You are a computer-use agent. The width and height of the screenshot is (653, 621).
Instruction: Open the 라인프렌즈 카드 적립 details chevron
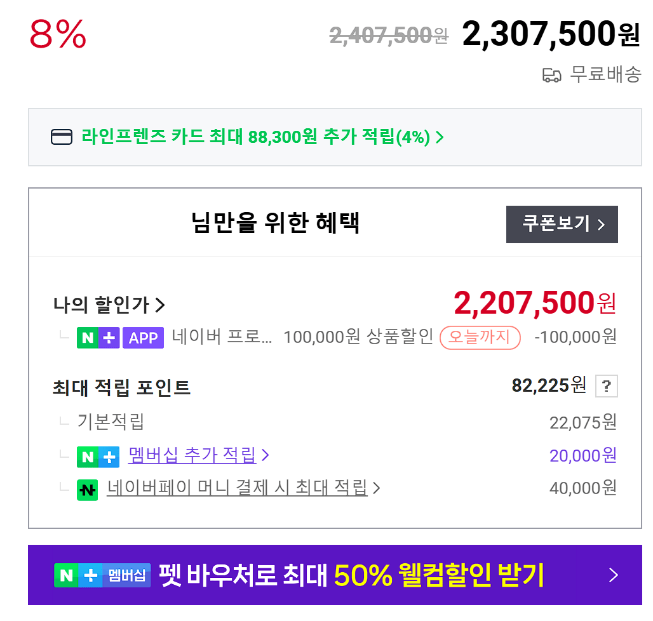[439, 137]
